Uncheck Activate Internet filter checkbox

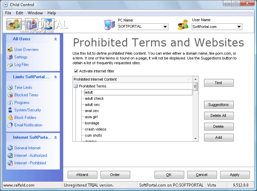coord(76,71)
